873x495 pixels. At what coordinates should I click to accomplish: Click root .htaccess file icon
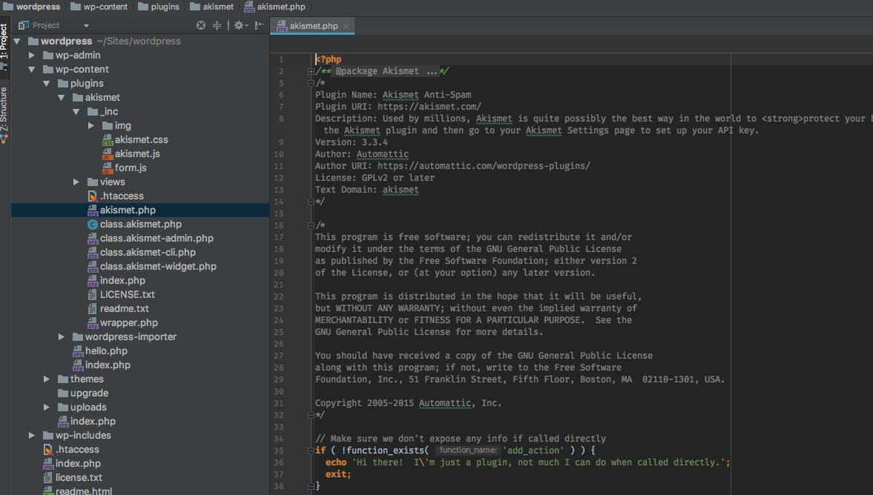click(48, 449)
